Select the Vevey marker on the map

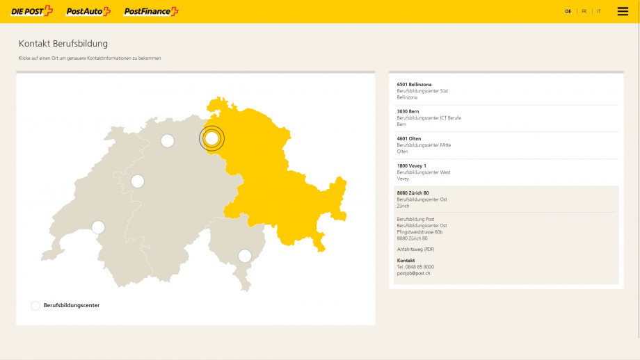(x=98, y=227)
